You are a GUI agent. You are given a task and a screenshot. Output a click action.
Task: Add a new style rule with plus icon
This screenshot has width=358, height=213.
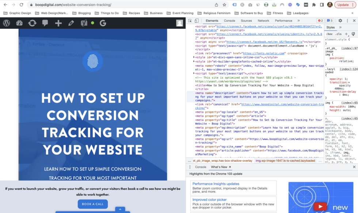click(346, 34)
